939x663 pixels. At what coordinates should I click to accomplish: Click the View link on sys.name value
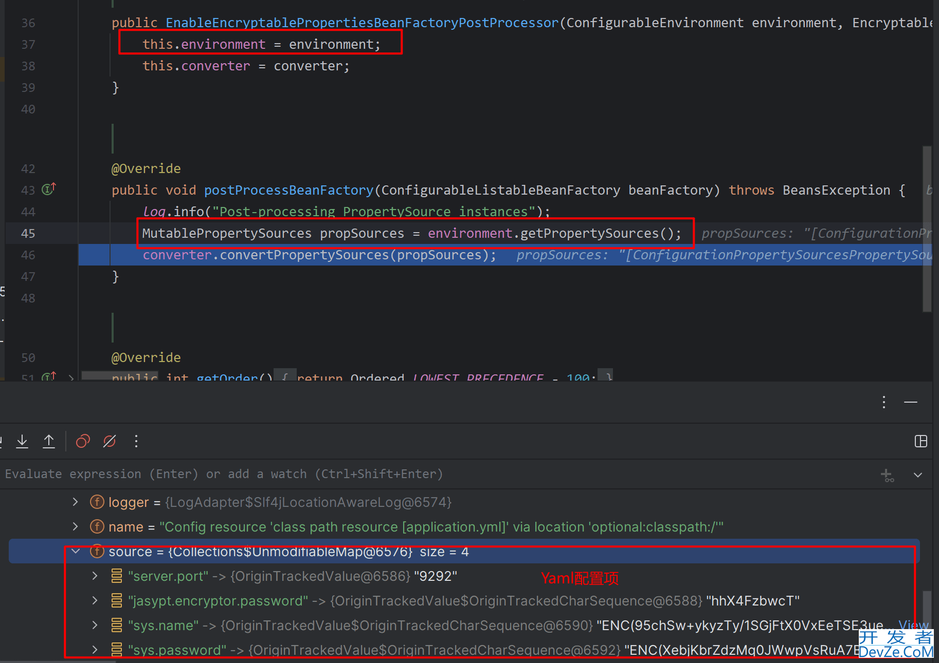click(913, 625)
